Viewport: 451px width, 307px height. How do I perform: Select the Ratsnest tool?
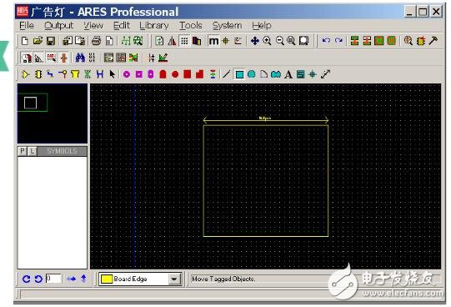coord(88,74)
